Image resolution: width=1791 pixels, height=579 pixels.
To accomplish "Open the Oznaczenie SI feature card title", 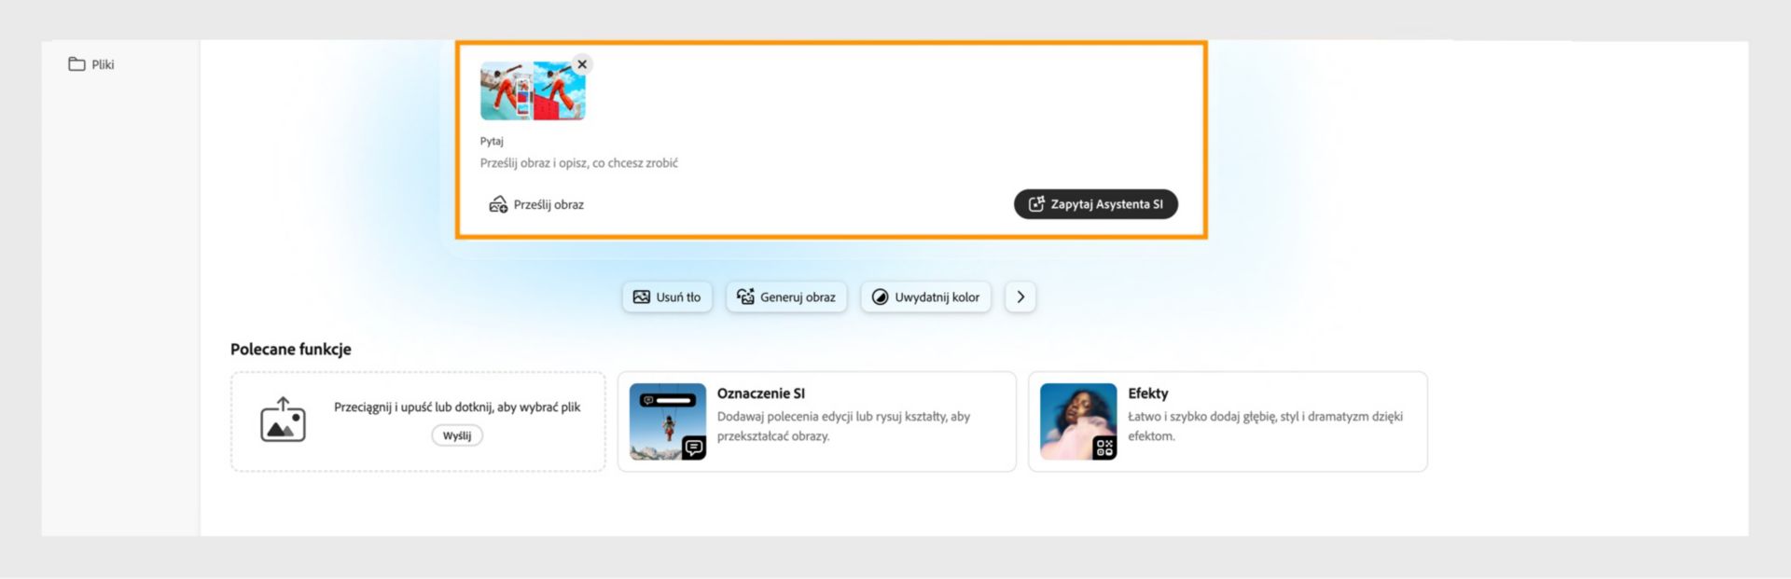I will click(761, 393).
